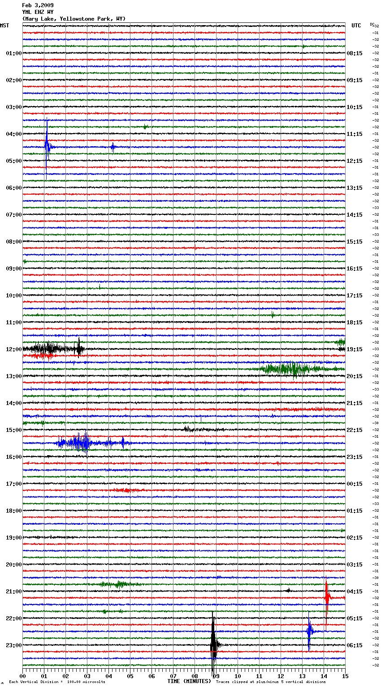Click the 'Each Vertical Division = 100.00 microvolts' note
Viewport: 381px width, 688px height.
[x=57, y=682]
